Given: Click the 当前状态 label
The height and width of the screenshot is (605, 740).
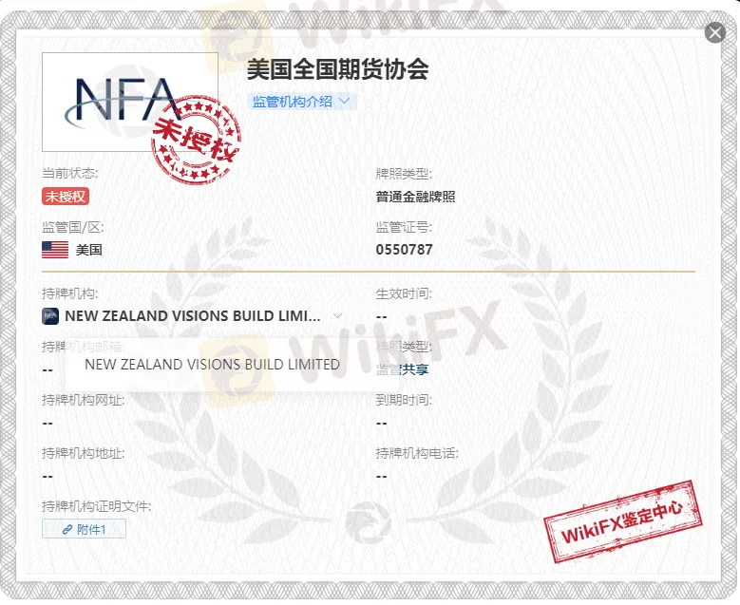Looking at the screenshot, I should tap(70, 173).
